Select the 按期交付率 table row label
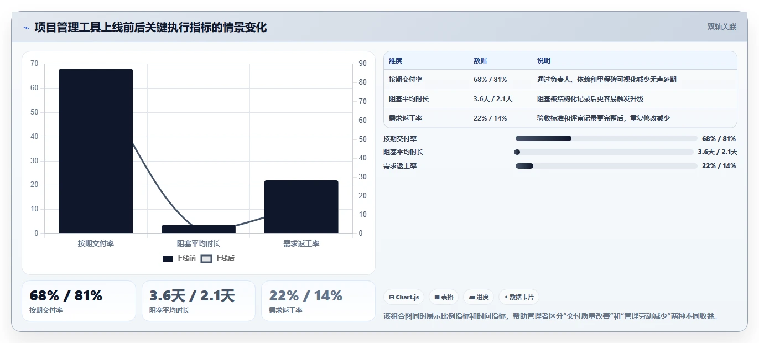Viewport: 759px width, 343px height. (x=406, y=80)
